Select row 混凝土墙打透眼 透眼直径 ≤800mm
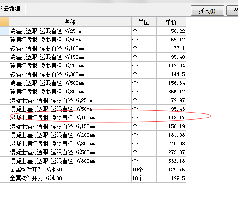Image resolution: width=238 pixels, height=211 pixels. [97, 161]
